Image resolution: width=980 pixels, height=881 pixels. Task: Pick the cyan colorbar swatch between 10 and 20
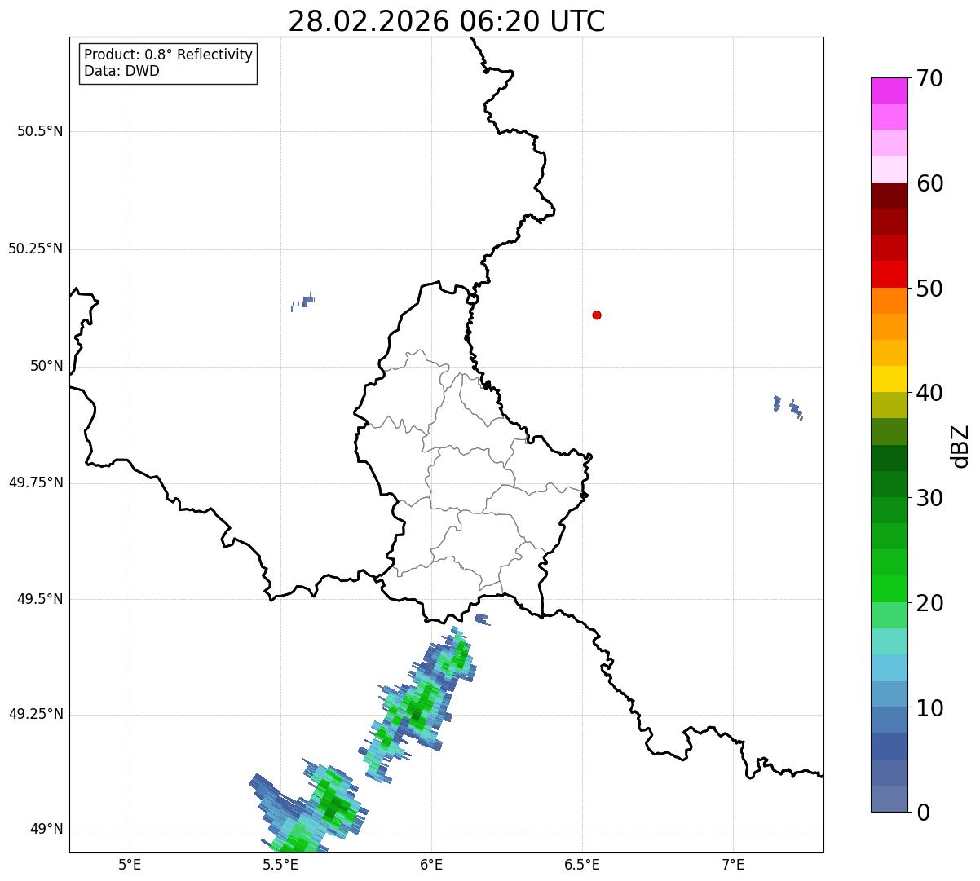[889, 667]
